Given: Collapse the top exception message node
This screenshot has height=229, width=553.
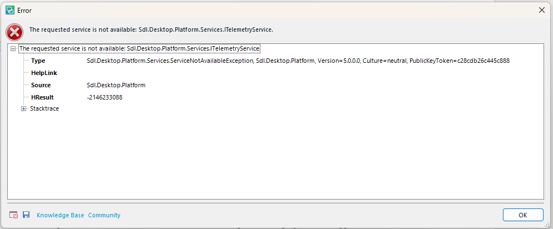Looking at the screenshot, I should [x=13, y=48].
